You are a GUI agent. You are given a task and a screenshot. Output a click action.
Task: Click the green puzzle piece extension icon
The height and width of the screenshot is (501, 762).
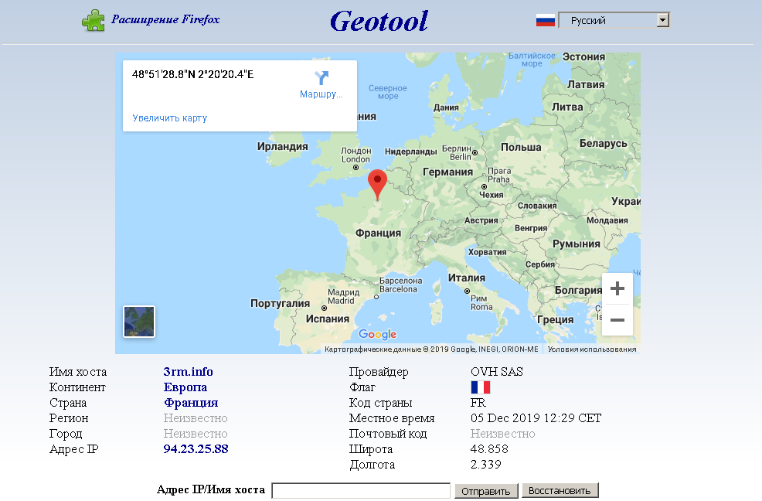(x=93, y=20)
